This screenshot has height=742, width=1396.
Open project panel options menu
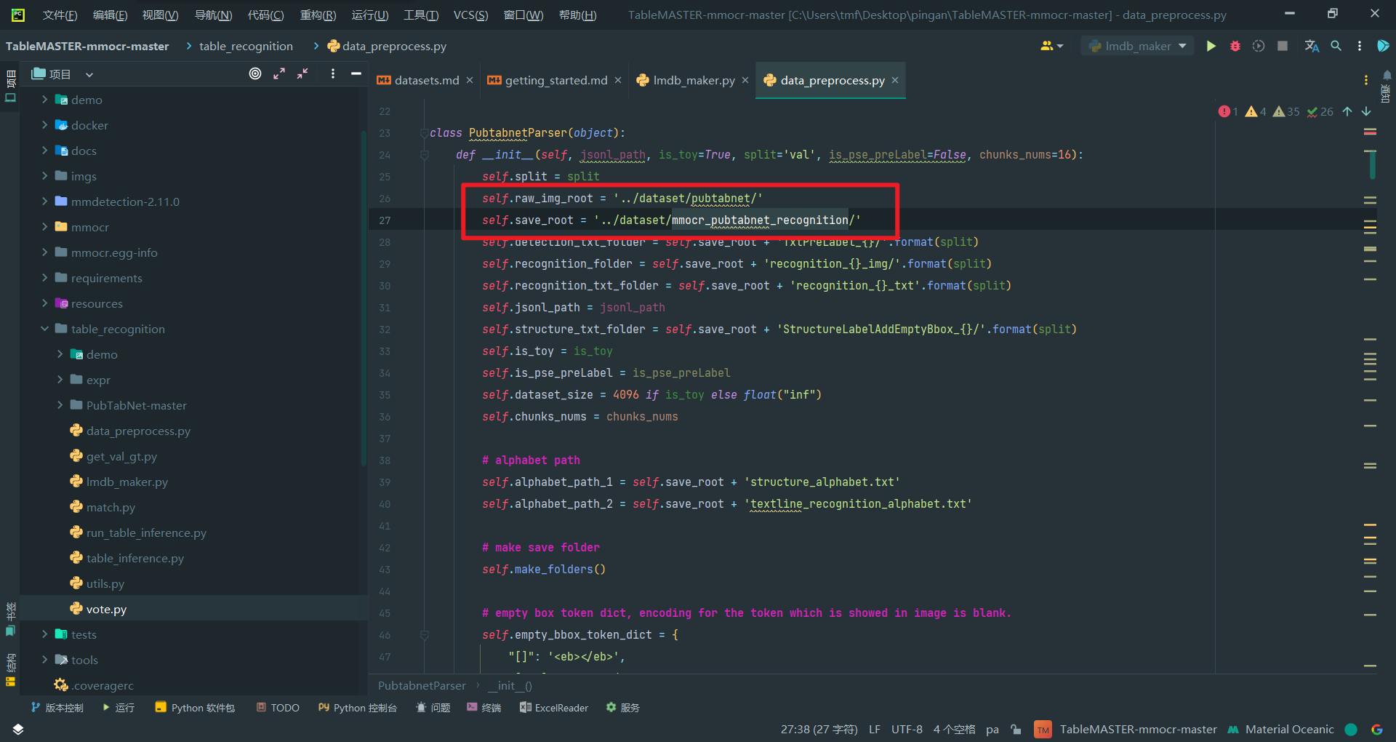333,73
